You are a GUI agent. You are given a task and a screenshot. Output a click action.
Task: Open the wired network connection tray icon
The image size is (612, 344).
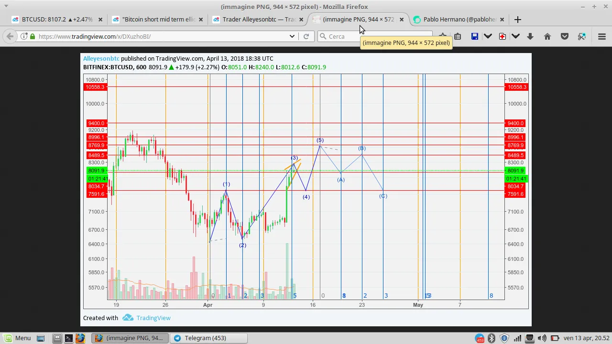[x=530, y=338]
